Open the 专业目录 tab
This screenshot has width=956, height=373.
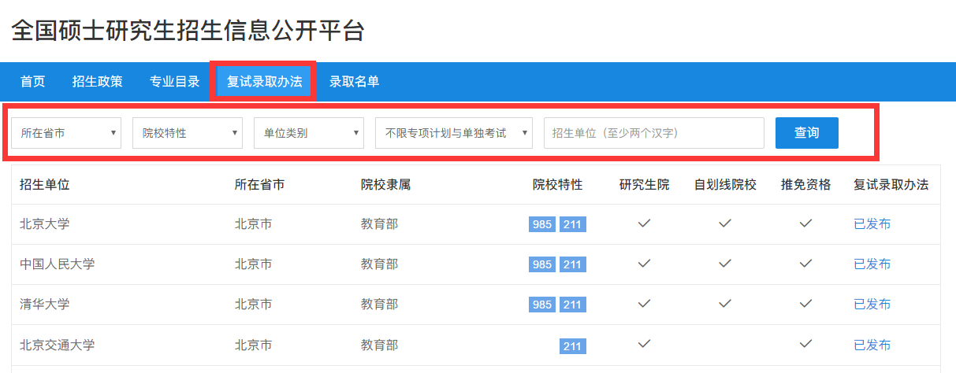point(174,81)
